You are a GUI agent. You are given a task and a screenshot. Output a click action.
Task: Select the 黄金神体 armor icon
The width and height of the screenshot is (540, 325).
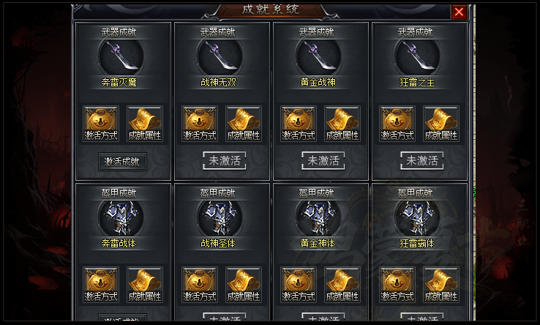pos(318,218)
